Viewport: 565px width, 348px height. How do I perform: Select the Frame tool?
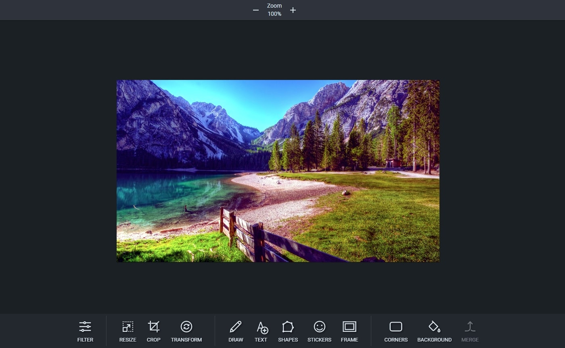click(349, 331)
